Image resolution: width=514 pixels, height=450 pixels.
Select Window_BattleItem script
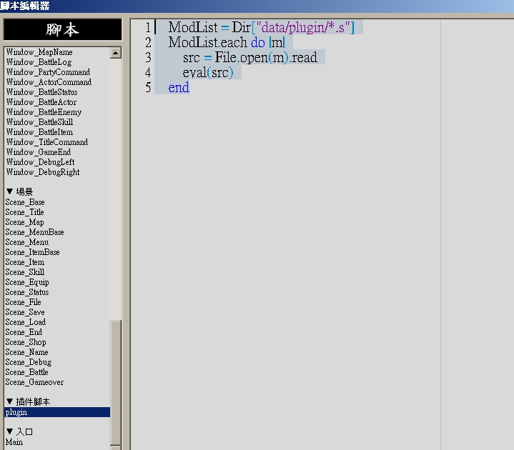(39, 132)
